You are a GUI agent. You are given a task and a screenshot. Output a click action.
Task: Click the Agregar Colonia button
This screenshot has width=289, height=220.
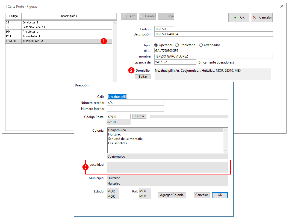(x=172, y=195)
